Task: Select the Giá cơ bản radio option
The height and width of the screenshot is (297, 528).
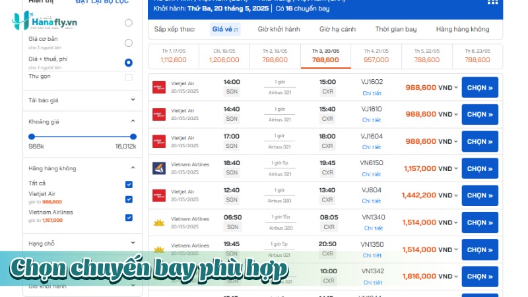Action: 129,43
